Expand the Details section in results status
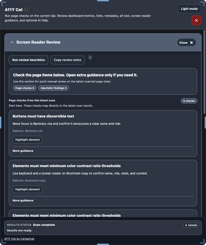Viewport: 206px width, 245px height. tap(191, 225)
